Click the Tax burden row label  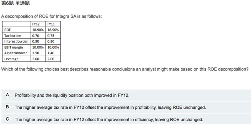[x=13, y=36]
